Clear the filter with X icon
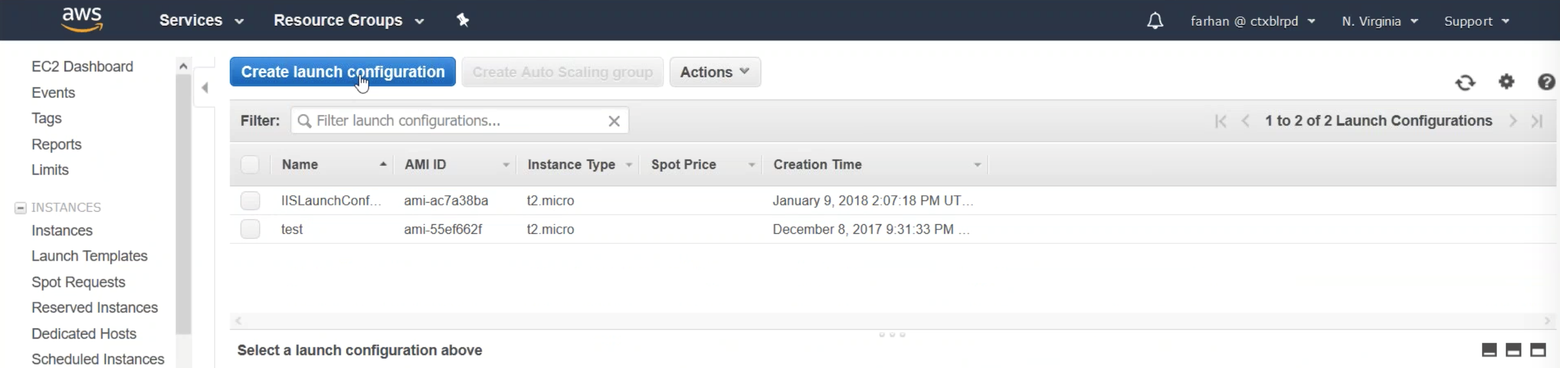This screenshot has width=1560, height=368. [614, 121]
